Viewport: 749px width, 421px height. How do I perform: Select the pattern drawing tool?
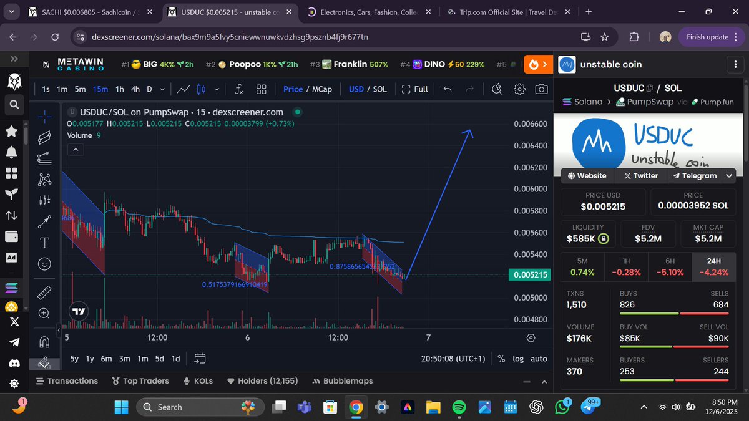[x=45, y=180]
